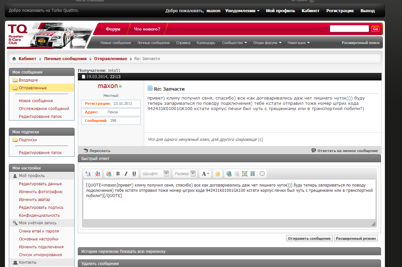The image size is (402, 267).
Task: Click the Отправить сообщение button
Action: click(309, 238)
